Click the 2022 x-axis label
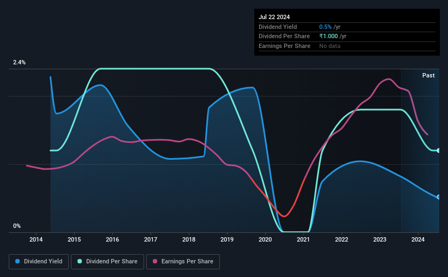Screen dimensions: 448x277 click(x=342, y=239)
